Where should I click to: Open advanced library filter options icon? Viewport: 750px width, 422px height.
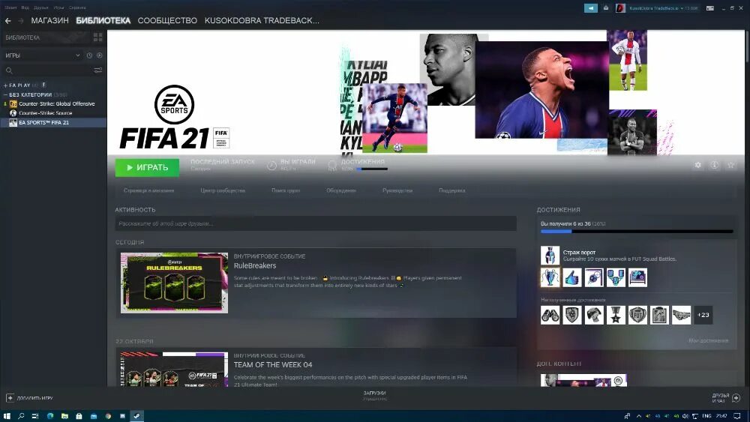pyautogui.click(x=98, y=70)
